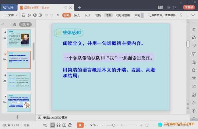Open the settings sliders icon in right sidebar
The image size is (198, 129).
coord(193,54)
